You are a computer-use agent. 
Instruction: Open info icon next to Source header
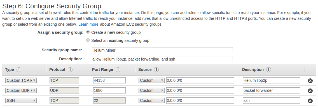156,69
